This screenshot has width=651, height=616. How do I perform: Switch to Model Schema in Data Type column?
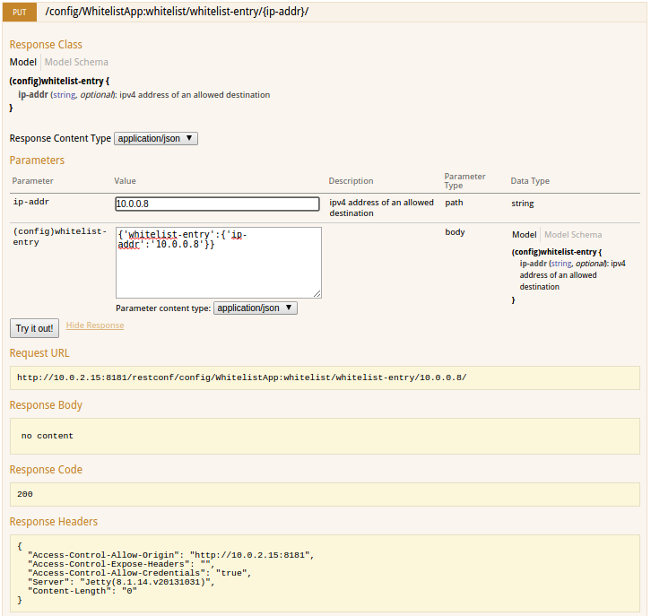click(x=573, y=235)
